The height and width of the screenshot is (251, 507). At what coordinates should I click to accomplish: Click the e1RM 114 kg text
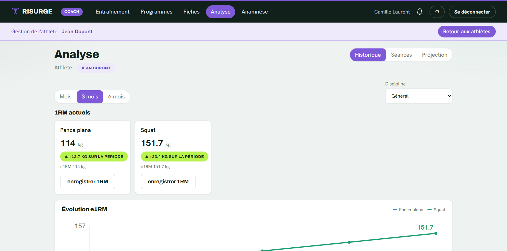pos(73,167)
